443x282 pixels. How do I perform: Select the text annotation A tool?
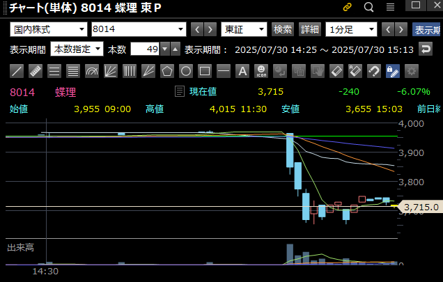[x=242, y=71]
